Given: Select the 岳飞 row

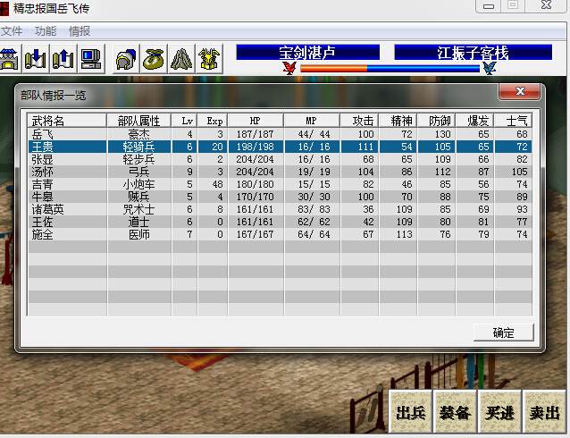Looking at the screenshot, I should coord(280,134).
